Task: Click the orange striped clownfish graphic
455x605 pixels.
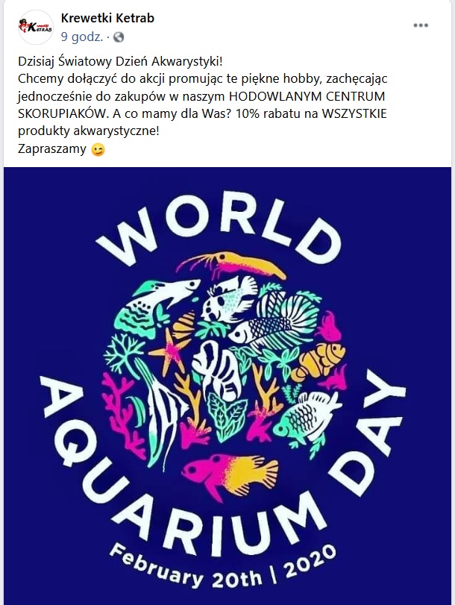Action: coord(318,360)
